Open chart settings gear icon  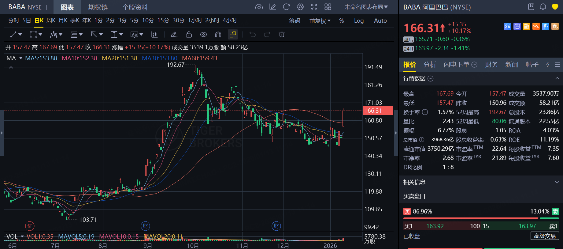click(300, 7)
